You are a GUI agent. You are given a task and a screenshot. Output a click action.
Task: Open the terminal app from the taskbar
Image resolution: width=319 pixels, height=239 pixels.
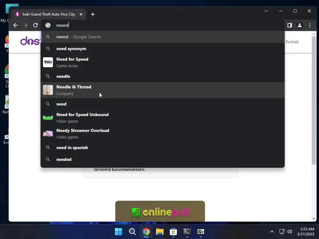(x=187, y=232)
